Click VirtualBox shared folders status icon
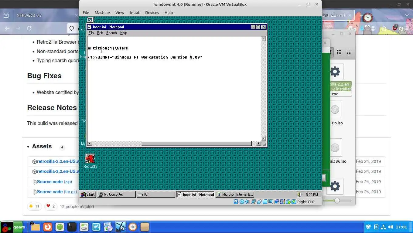The height and width of the screenshot is (233, 413). 265,202
